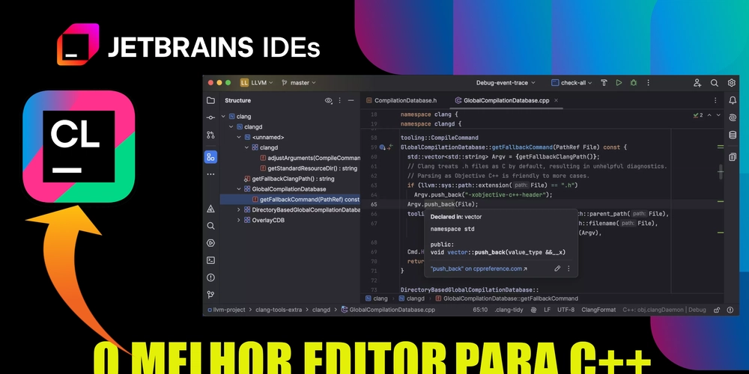
Task: Open the Notifications bell panel
Action: (x=732, y=100)
